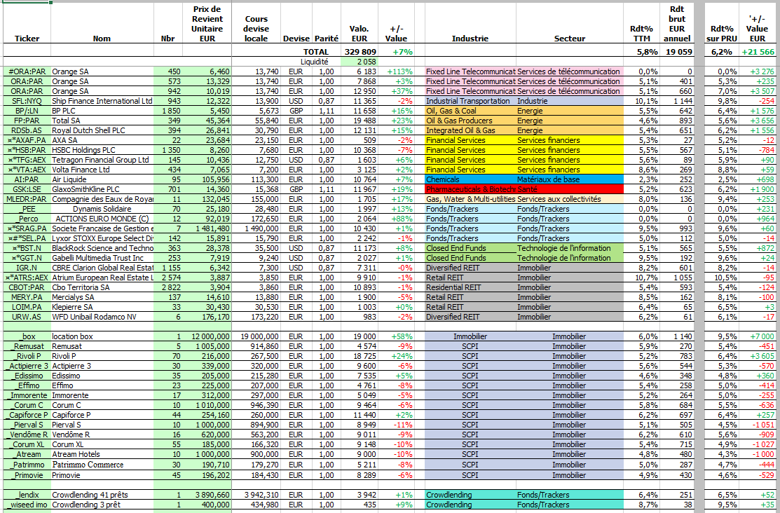Click the 19 000,000 cours cell

256,337
